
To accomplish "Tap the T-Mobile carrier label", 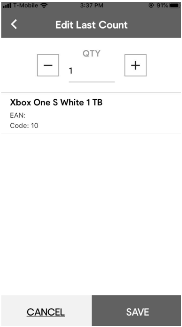I will [x=26, y=5].
